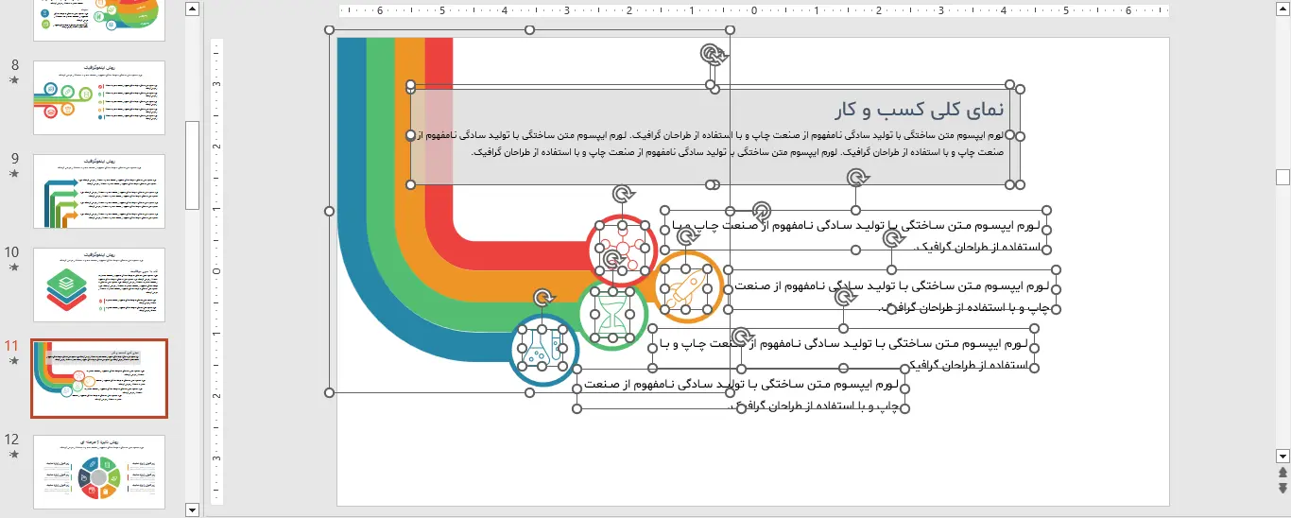
Task: Click the Next Slide double-arrow button
Action: click(x=1282, y=488)
